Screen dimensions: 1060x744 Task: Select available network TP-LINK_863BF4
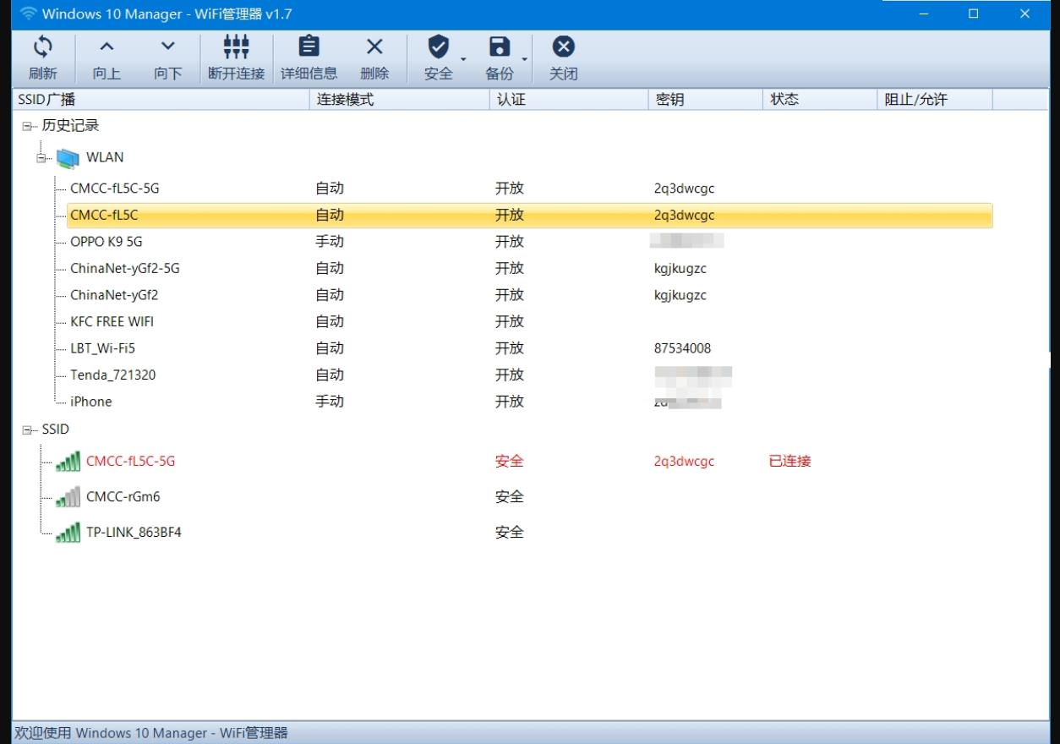click(x=134, y=533)
